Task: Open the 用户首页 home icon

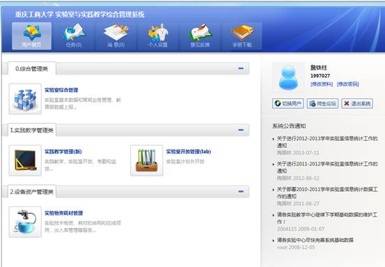Action: tap(31, 36)
